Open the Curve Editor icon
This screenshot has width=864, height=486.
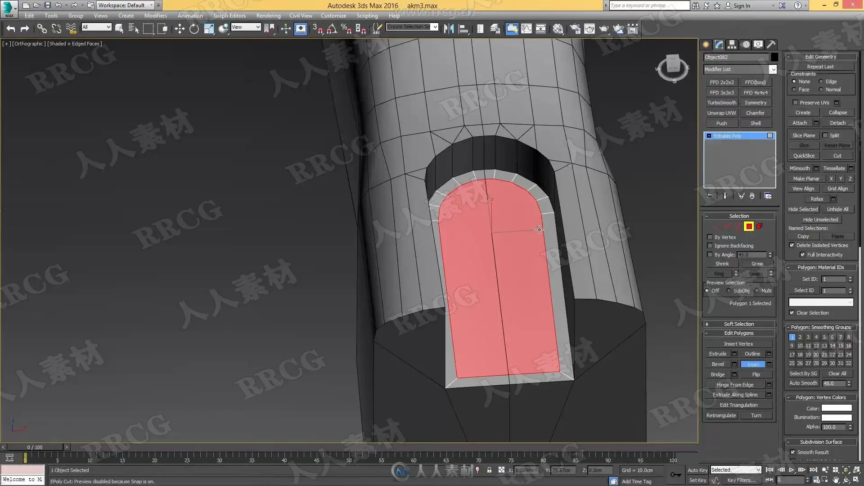tap(526, 29)
